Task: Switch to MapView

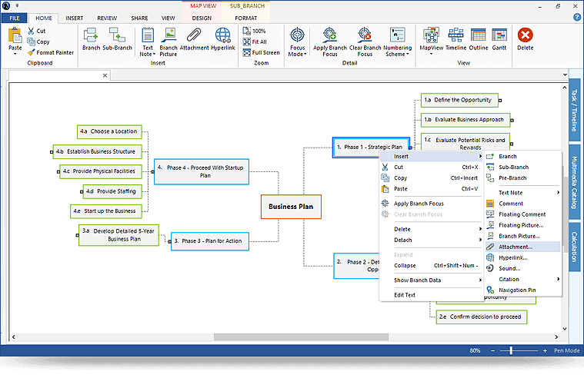Action: [x=432, y=38]
